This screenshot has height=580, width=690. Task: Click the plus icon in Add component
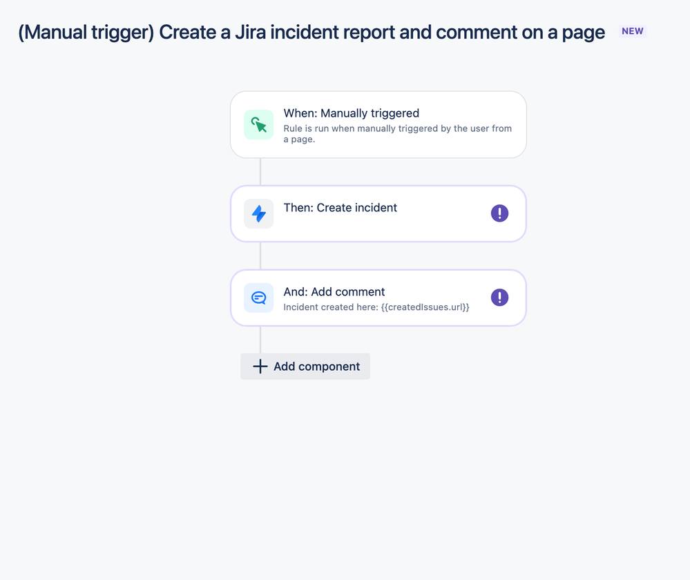(x=260, y=366)
